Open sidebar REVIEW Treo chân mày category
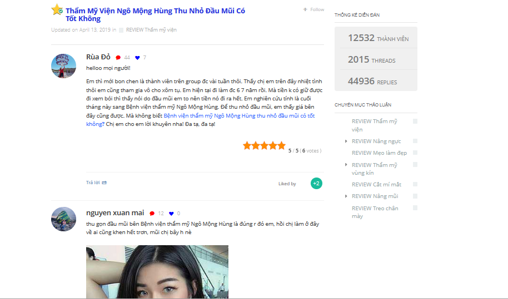 click(x=375, y=212)
